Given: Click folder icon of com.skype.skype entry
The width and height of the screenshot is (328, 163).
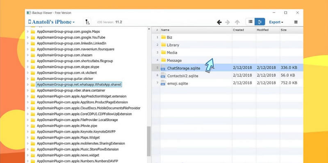Looking at the screenshot, I should (x=33, y=67).
